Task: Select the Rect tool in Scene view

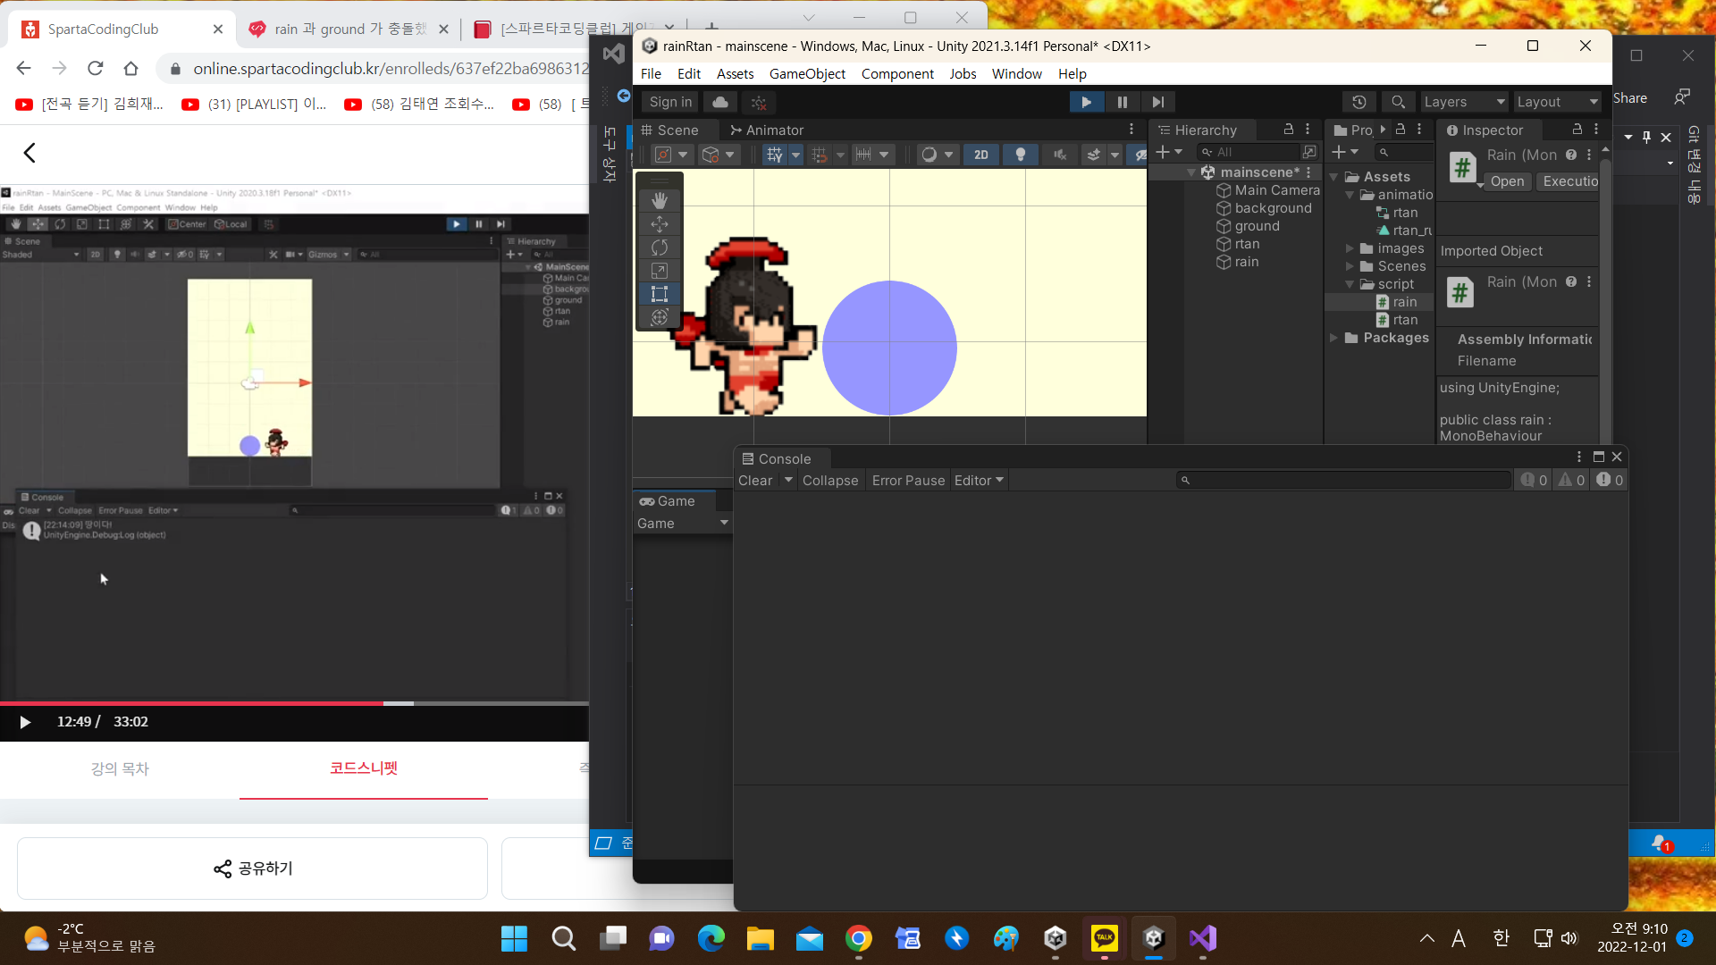Action: click(660, 294)
